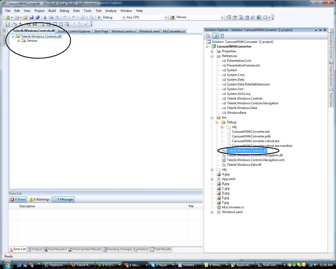Click the Open File toolbar icon

point(25,17)
